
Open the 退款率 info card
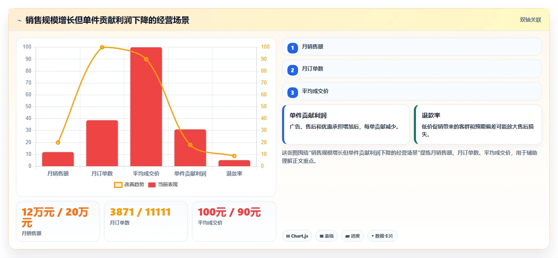[x=478, y=125]
